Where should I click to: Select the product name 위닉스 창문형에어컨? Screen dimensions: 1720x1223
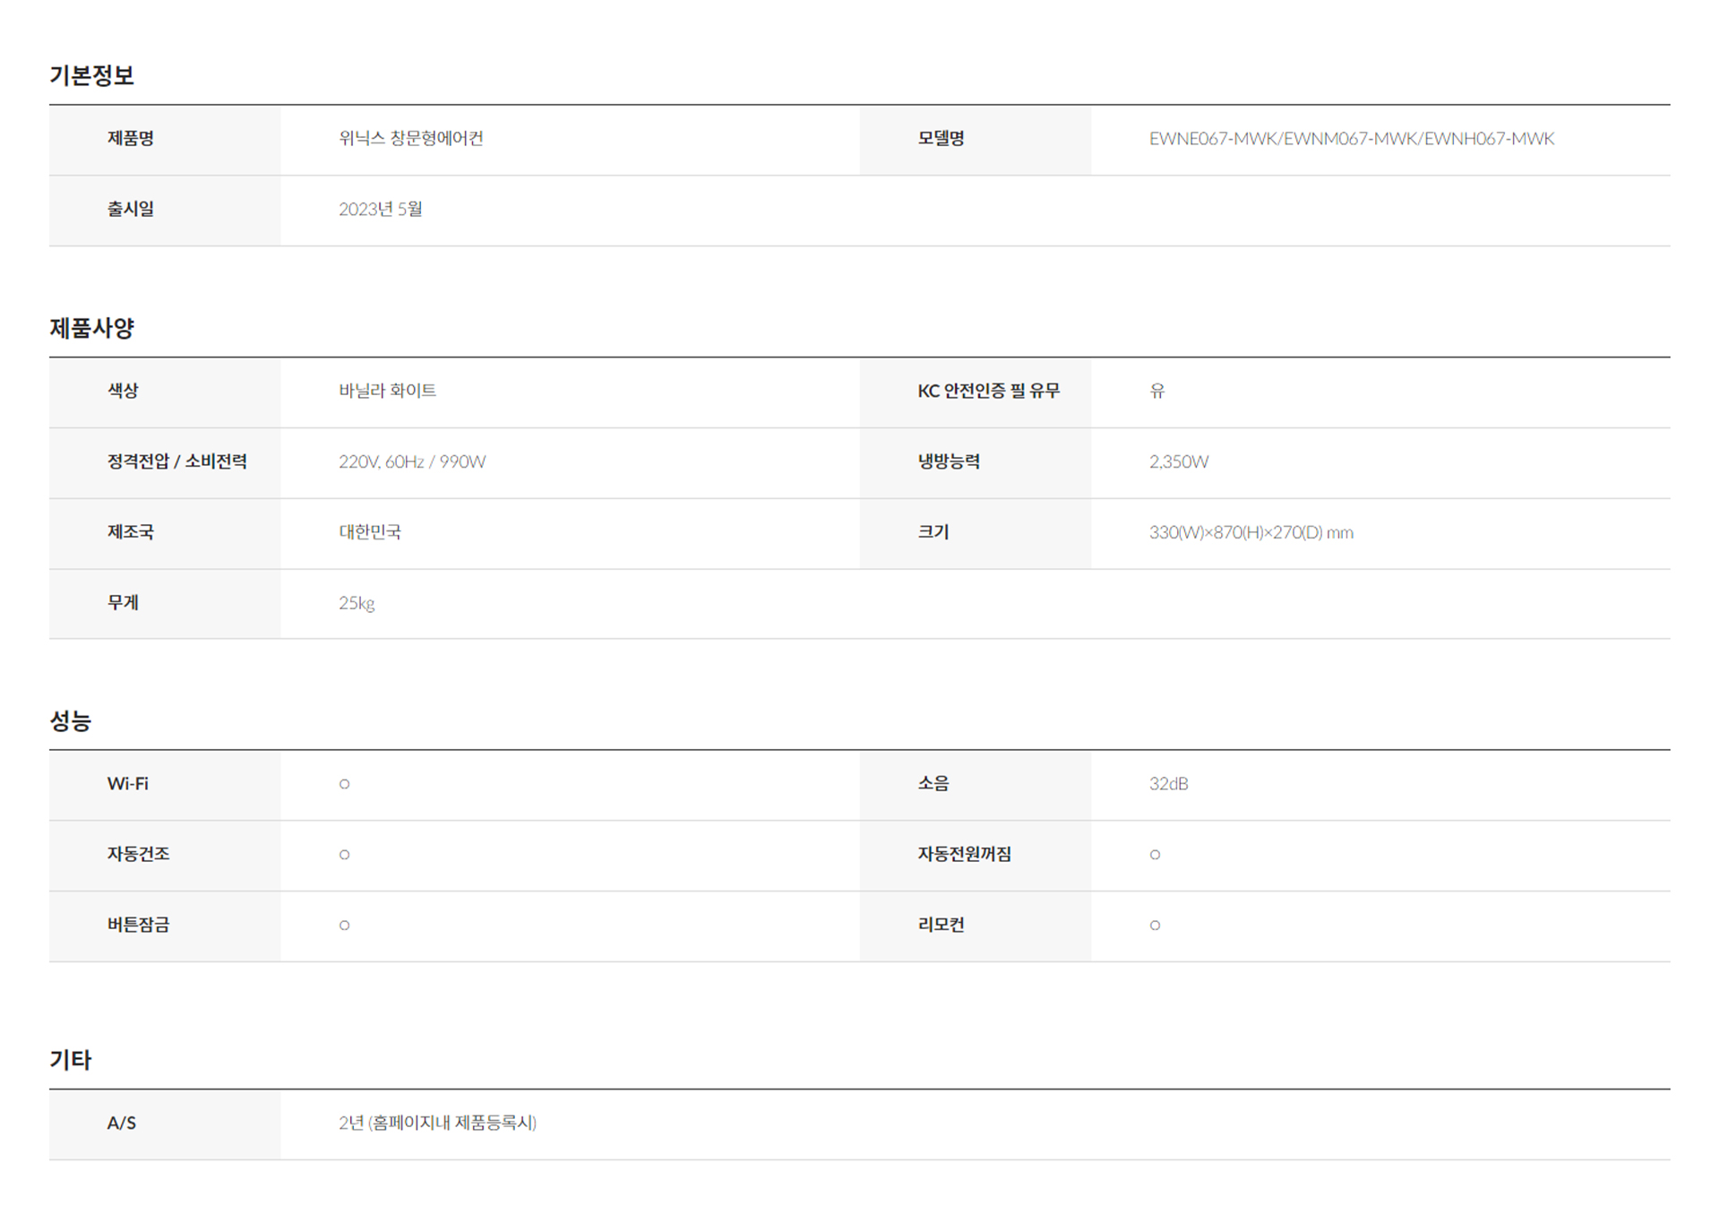coord(410,138)
